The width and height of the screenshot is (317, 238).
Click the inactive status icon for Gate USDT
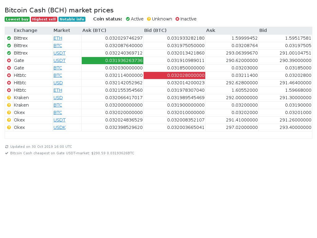9,60
